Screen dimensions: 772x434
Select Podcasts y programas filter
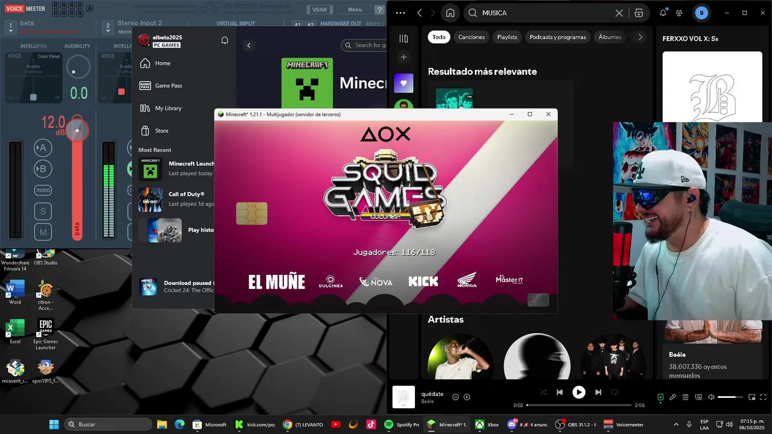[x=558, y=37]
